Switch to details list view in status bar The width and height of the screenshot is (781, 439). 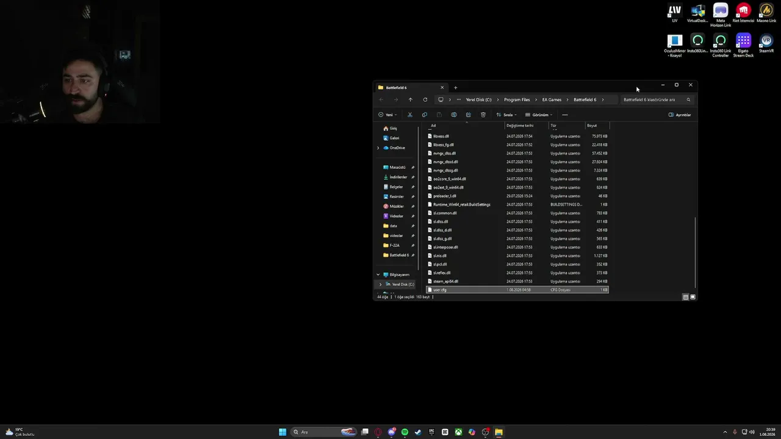point(685,297)
